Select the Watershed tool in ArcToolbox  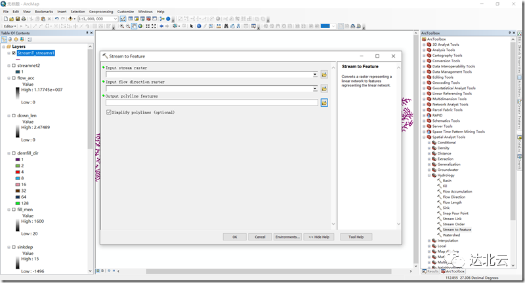tap(451, 235)
